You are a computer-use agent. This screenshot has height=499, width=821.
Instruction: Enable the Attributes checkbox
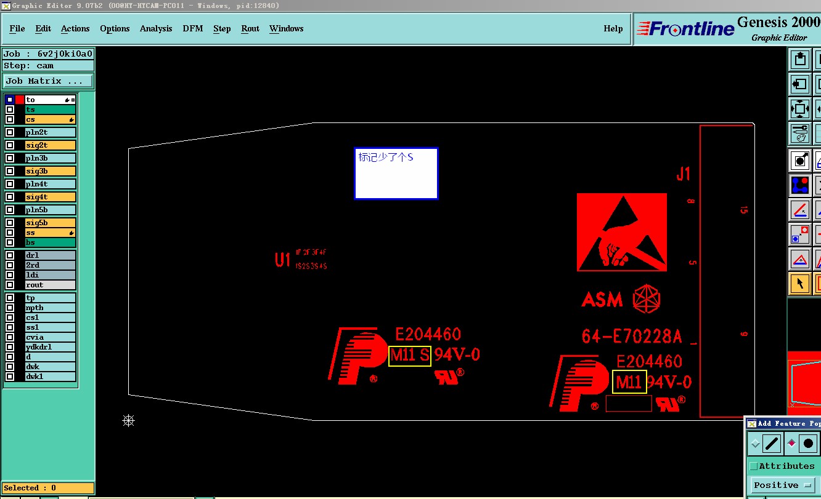pyautogui.click(x=753, y=466)
